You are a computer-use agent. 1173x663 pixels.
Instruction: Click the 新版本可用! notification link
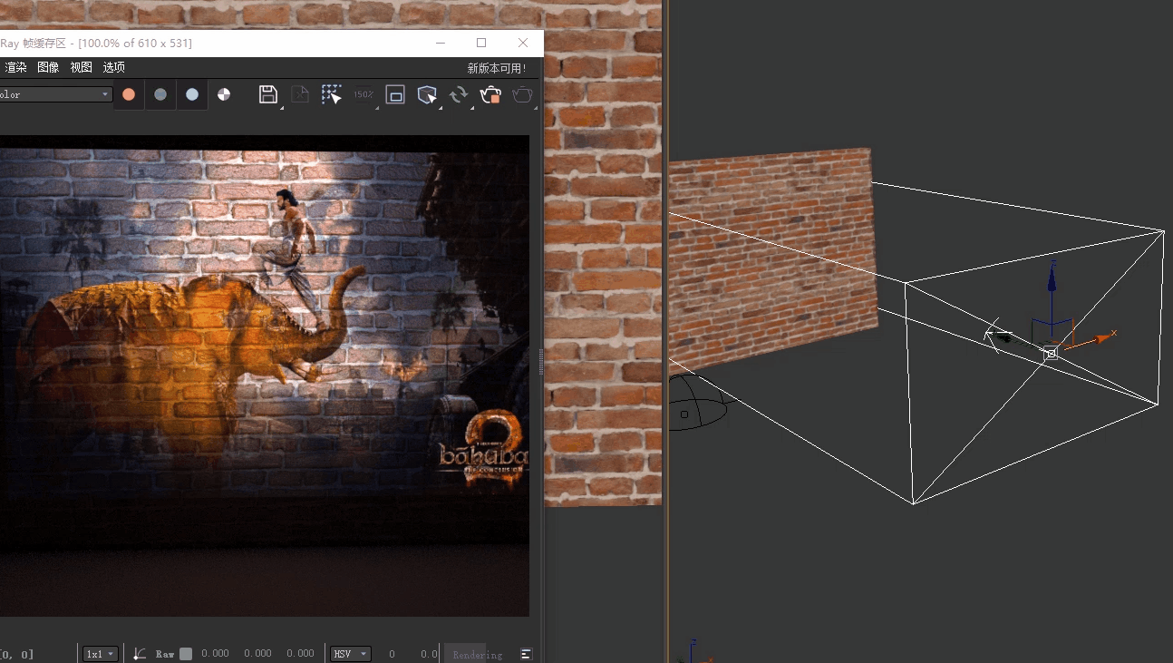[x=496, y=68]
